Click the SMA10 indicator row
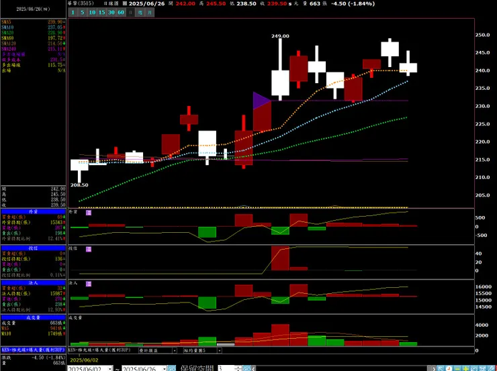The image size is (497, 371). click(x=34, y=28)
